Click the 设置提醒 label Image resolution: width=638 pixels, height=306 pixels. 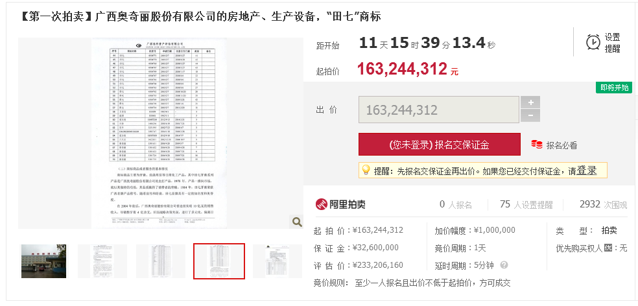612,43
